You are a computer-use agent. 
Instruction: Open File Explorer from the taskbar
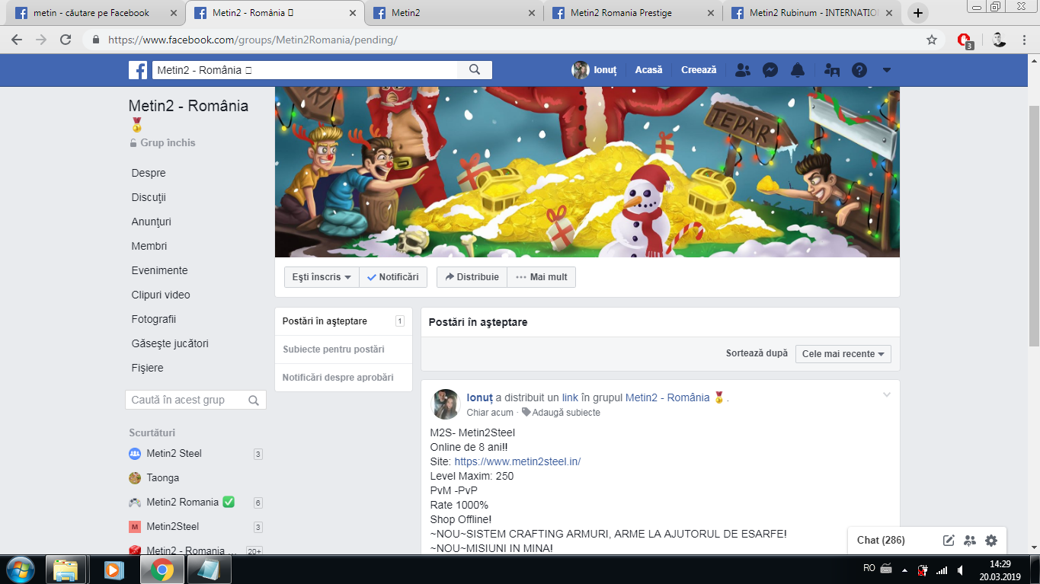[x=66, y=570]
